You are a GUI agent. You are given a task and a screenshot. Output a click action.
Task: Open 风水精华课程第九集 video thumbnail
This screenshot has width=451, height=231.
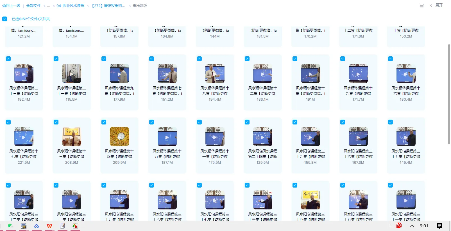click(119, 73)
